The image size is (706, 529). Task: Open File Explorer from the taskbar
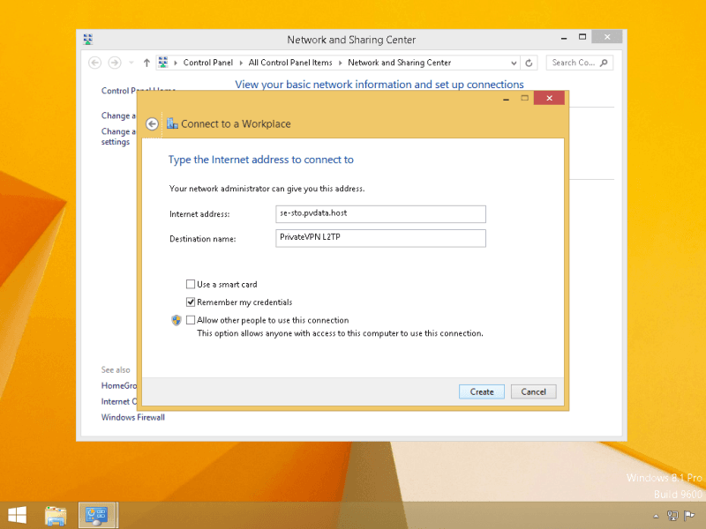click(56, 515)
